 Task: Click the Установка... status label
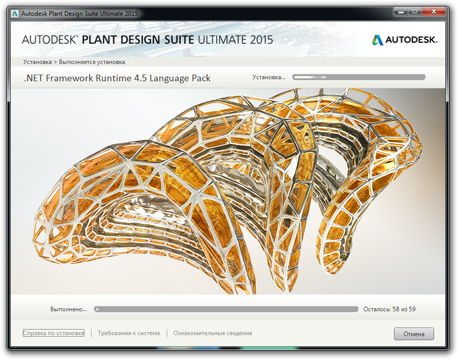click(269, 77)
